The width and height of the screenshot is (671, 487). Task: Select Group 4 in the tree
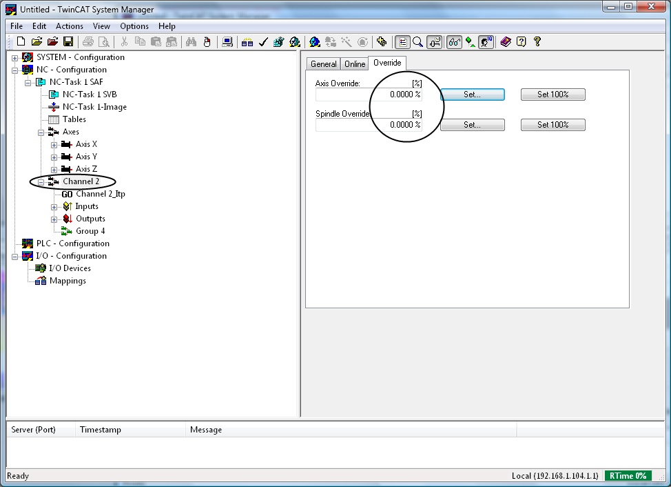90,231
